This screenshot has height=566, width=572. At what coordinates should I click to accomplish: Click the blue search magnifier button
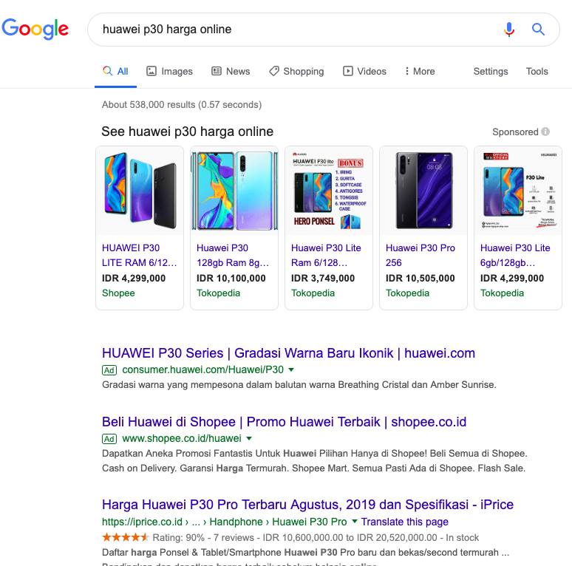[x=538, y=29]
